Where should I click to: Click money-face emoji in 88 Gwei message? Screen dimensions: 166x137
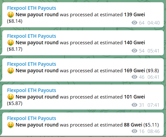click(x=11, y=125)
